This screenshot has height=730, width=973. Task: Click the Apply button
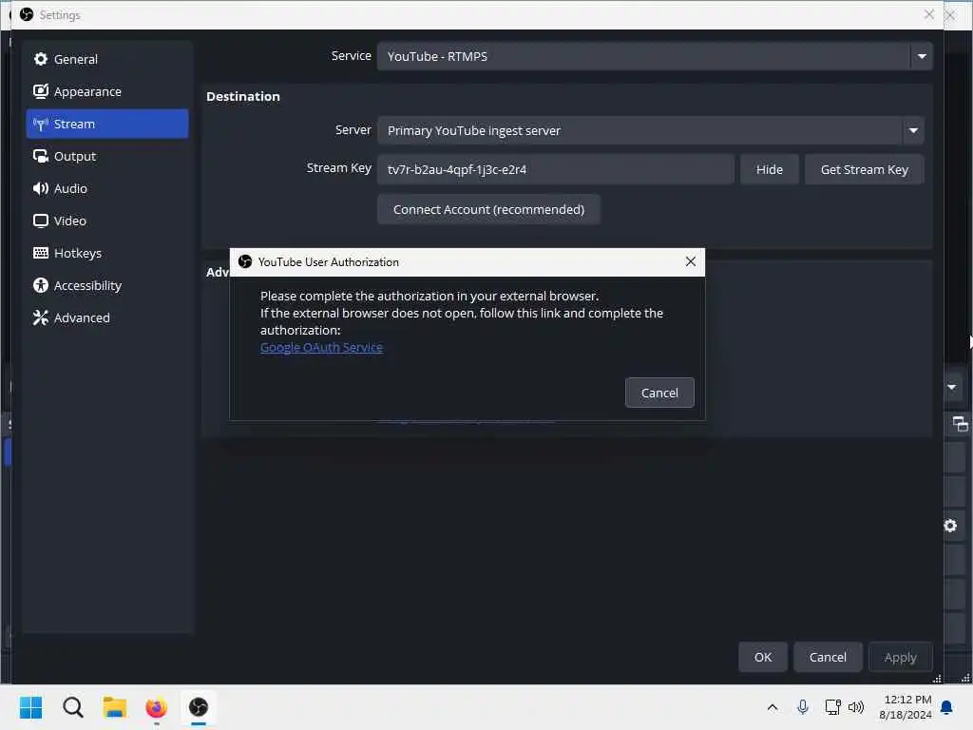coord(900,657)
